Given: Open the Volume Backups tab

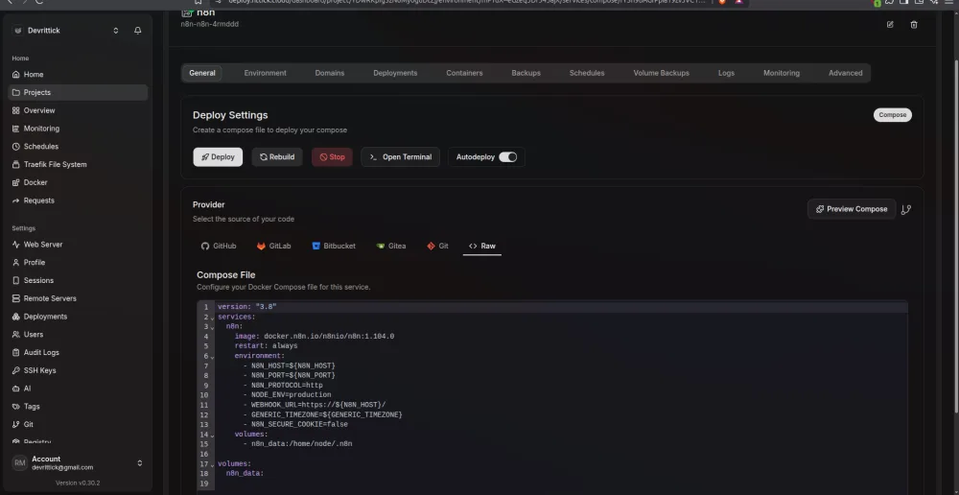Looking at the screenshot, I should (x=661, y=73).
